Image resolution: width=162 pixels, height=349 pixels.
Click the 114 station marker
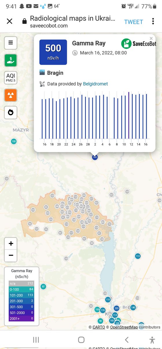[x=115, y=315]
